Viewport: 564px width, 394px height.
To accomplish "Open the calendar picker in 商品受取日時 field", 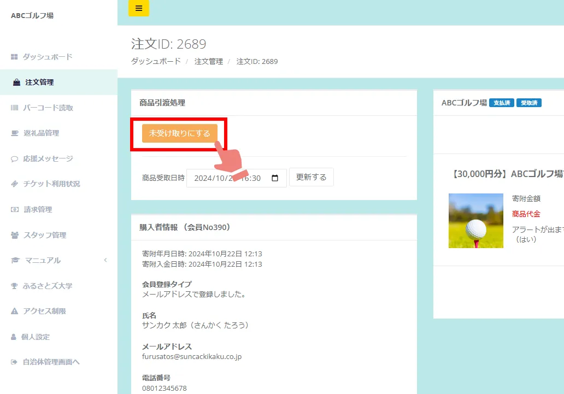I will click(275, 178).
